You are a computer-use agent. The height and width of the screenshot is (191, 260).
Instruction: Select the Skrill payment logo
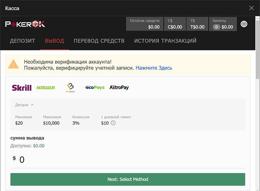coord(22,88)
